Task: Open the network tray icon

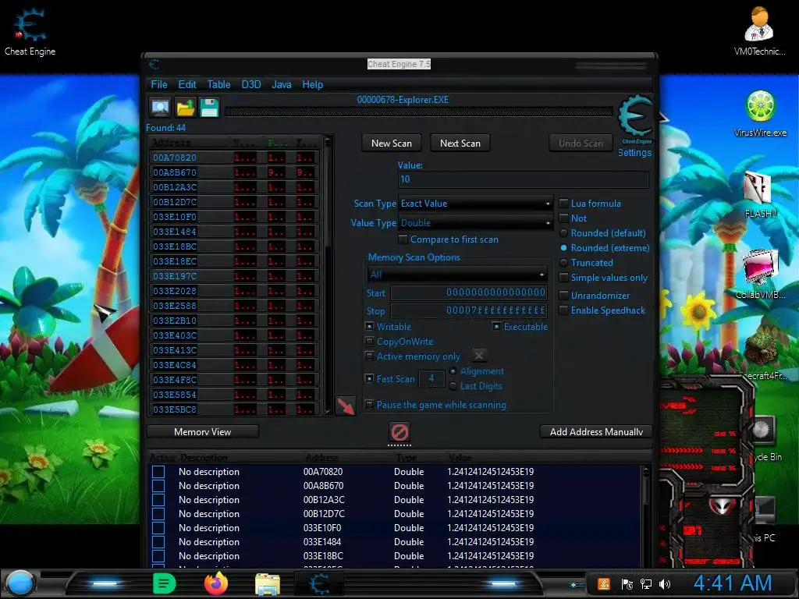Action: tap(646, 584)
